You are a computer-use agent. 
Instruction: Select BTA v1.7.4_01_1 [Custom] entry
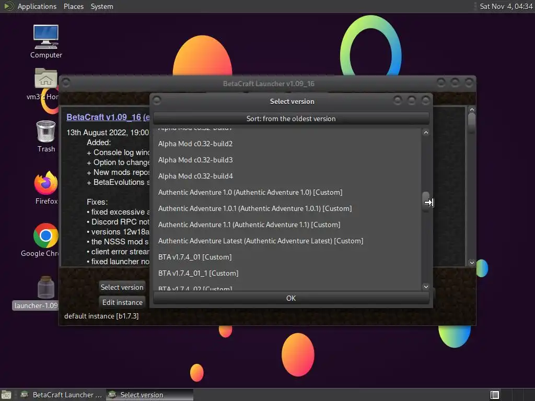[287, 273]
